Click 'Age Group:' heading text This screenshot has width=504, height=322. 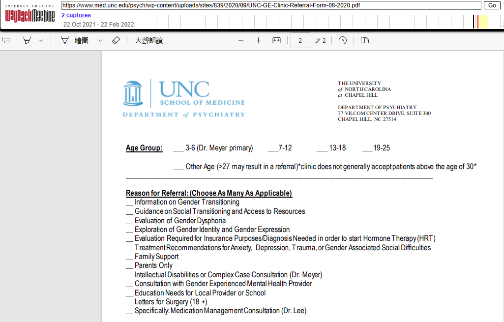click(144, 148)
